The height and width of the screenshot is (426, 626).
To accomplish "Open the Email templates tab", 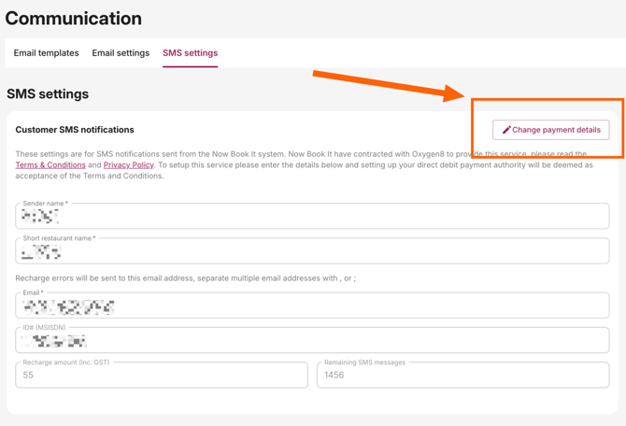I will point(46,53).
